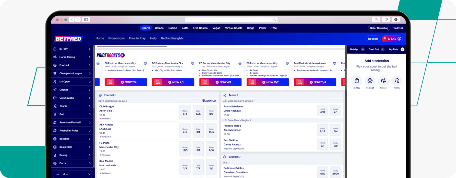Image resolution: width=456 pixels, height=178 pixels.
Task: Select FC Porto Away odds 7/10
Action: pyautogui.click(x=211, y=149)
